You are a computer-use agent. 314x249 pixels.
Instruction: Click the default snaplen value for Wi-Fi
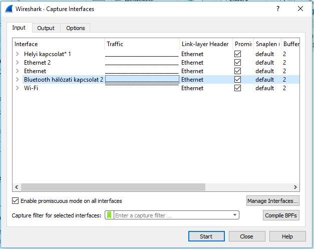coord(264,88)
